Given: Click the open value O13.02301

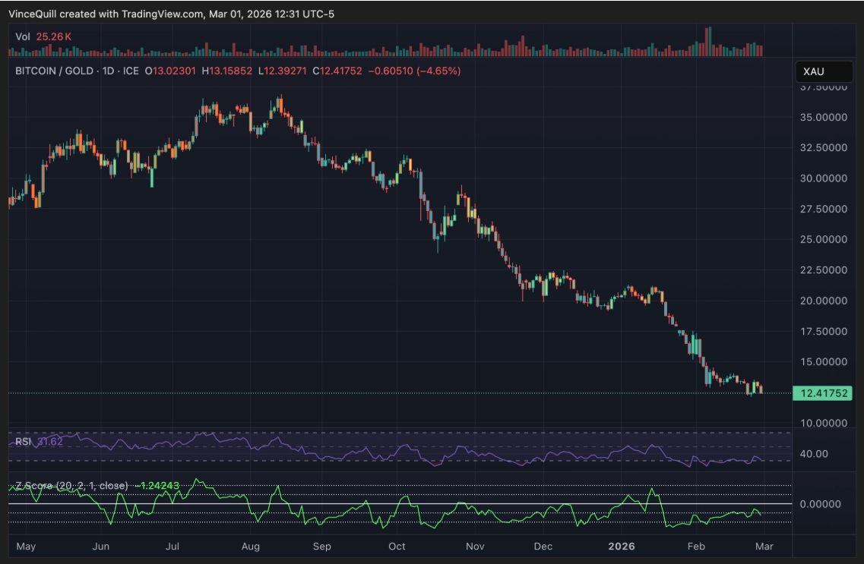Looking at the screenshot, I should click(170, 71).
